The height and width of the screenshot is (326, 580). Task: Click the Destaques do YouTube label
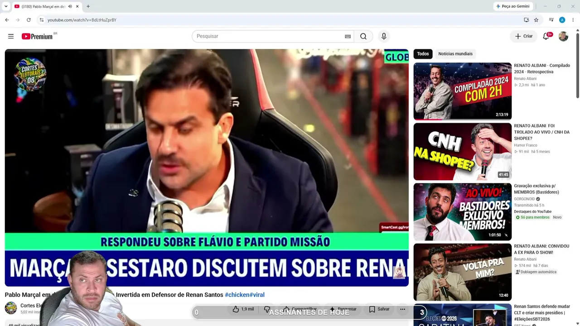coord(533,211)
